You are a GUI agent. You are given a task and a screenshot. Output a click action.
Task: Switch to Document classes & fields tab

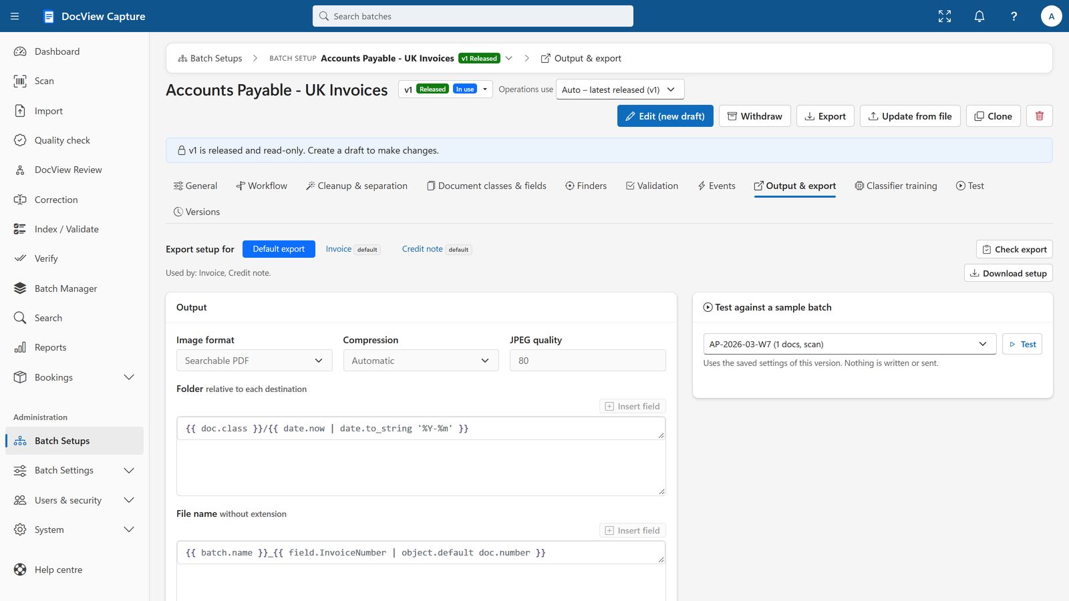486,186
